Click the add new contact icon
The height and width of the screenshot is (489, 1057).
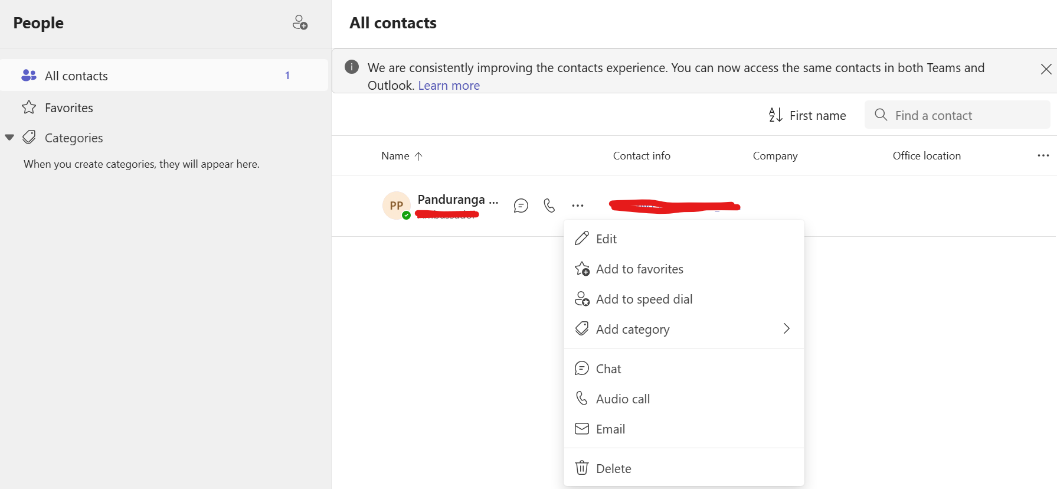[300, 23]
